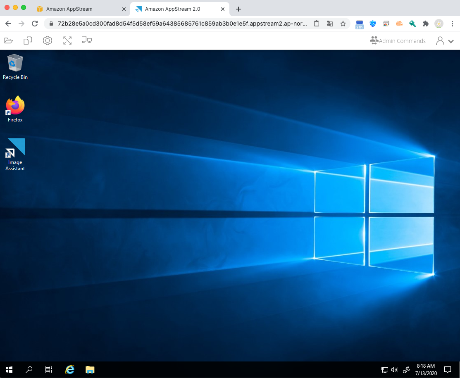This screenshot has width=460, height=378.
Task: Toggle AppStream fullscreen arrows icon
Action: [x=67, y=40]
